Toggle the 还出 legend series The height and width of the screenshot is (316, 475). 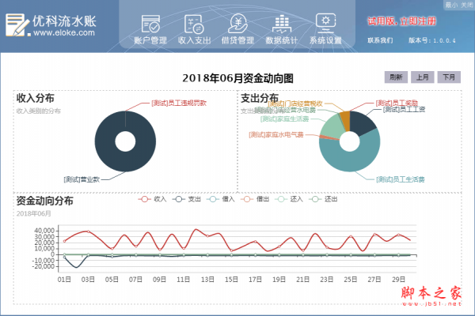tap(323, 199)
